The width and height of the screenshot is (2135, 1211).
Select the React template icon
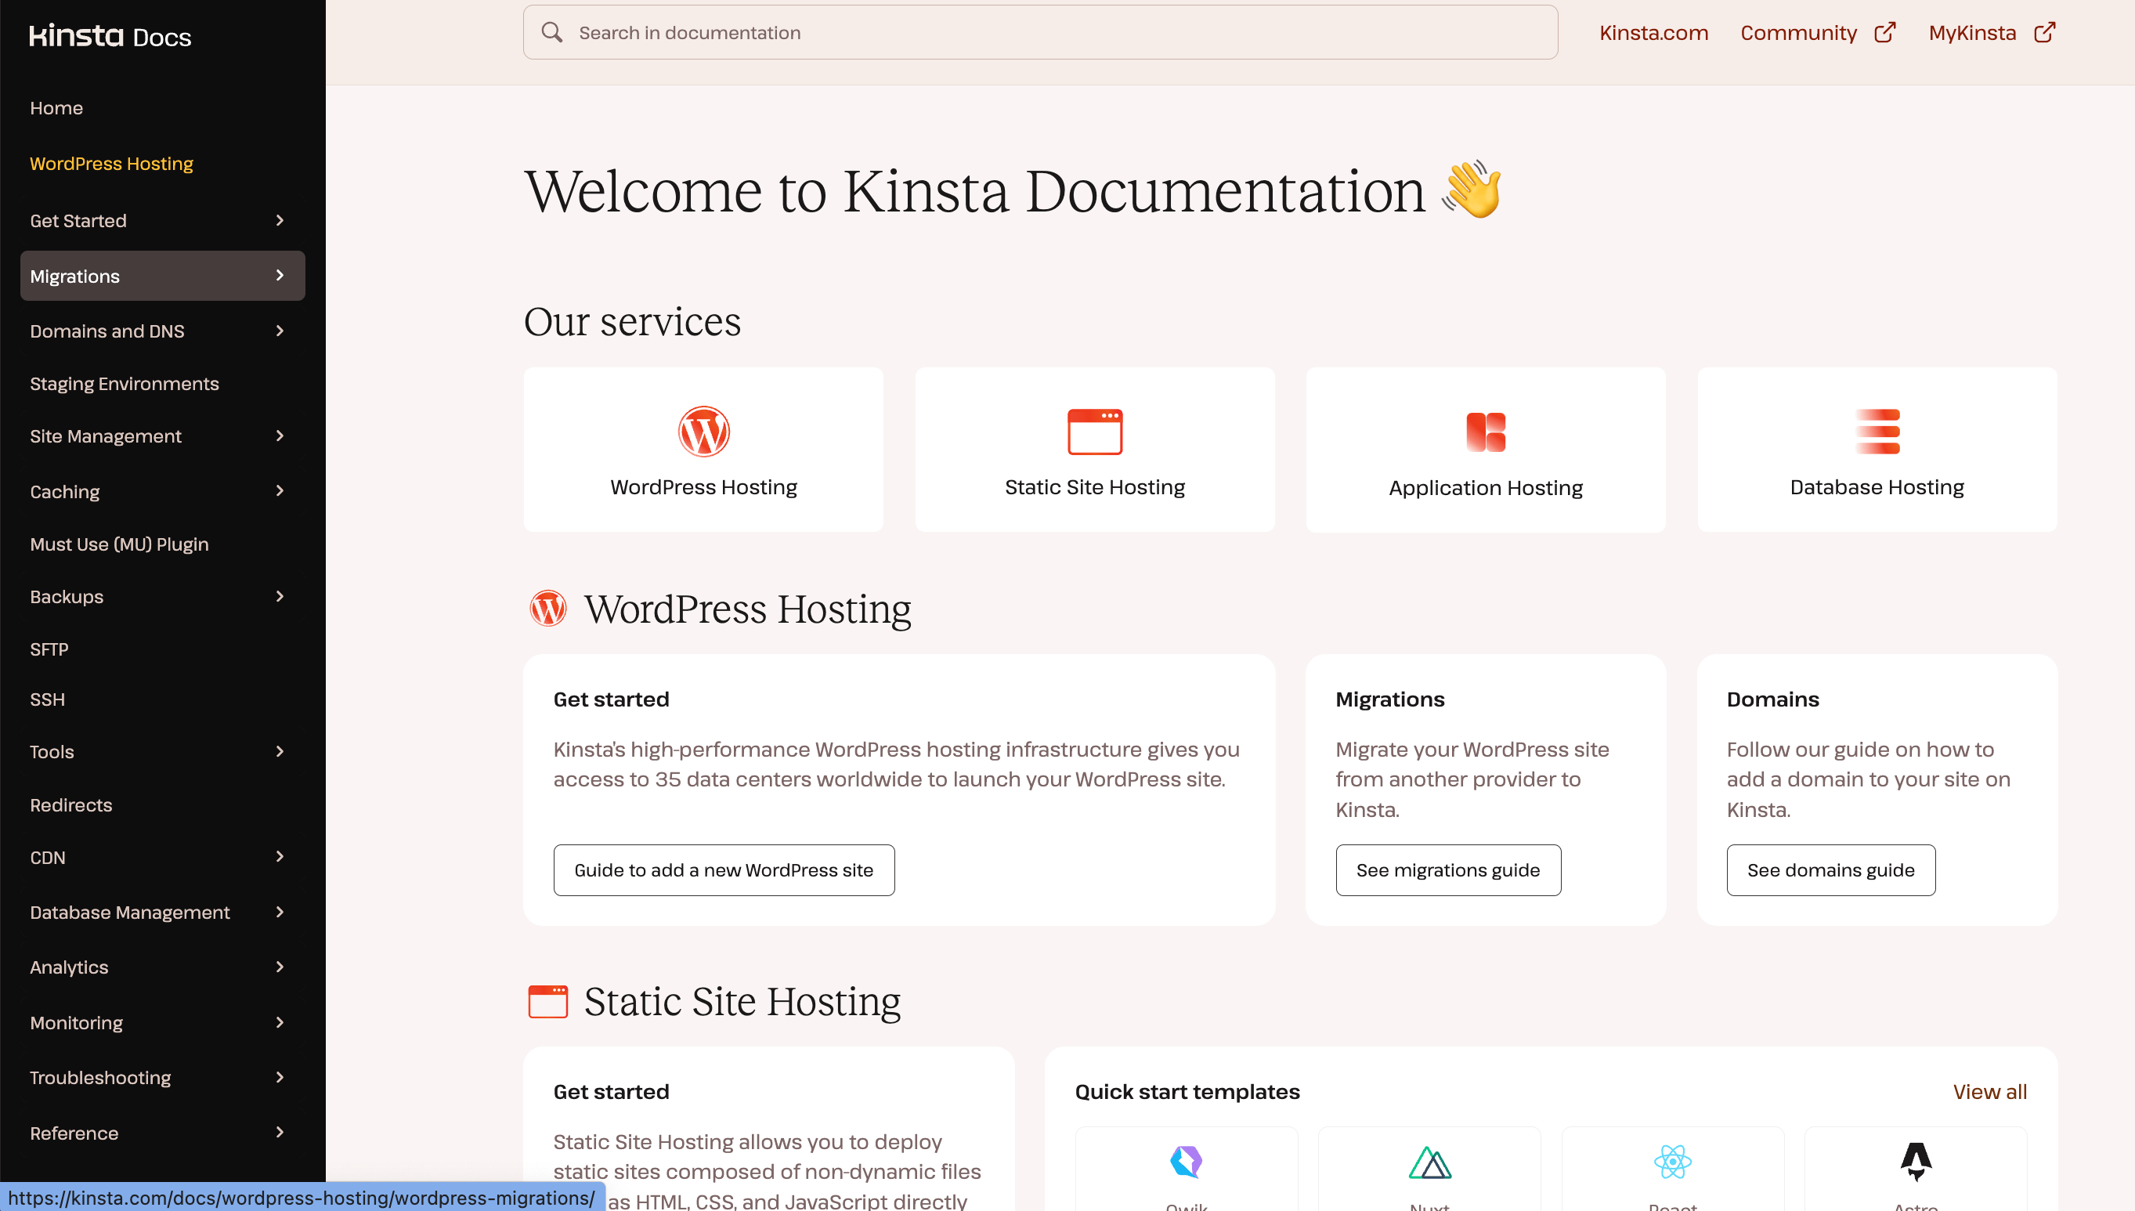1673,1162
